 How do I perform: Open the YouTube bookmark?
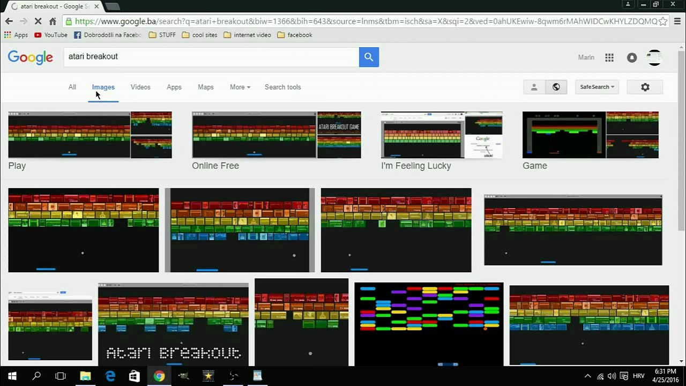51,35
